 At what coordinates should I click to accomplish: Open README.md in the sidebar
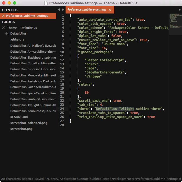coord(19,117)
